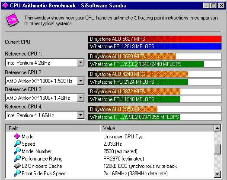Click the Dhrystone ALU 3872 MIPS bar
Viewport: 227px width, 180px height.
(x=155, y=92)
